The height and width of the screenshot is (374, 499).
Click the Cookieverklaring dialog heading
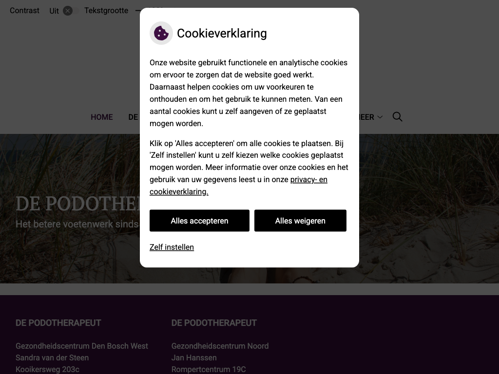pyautogui.click(x=222, y=33)
